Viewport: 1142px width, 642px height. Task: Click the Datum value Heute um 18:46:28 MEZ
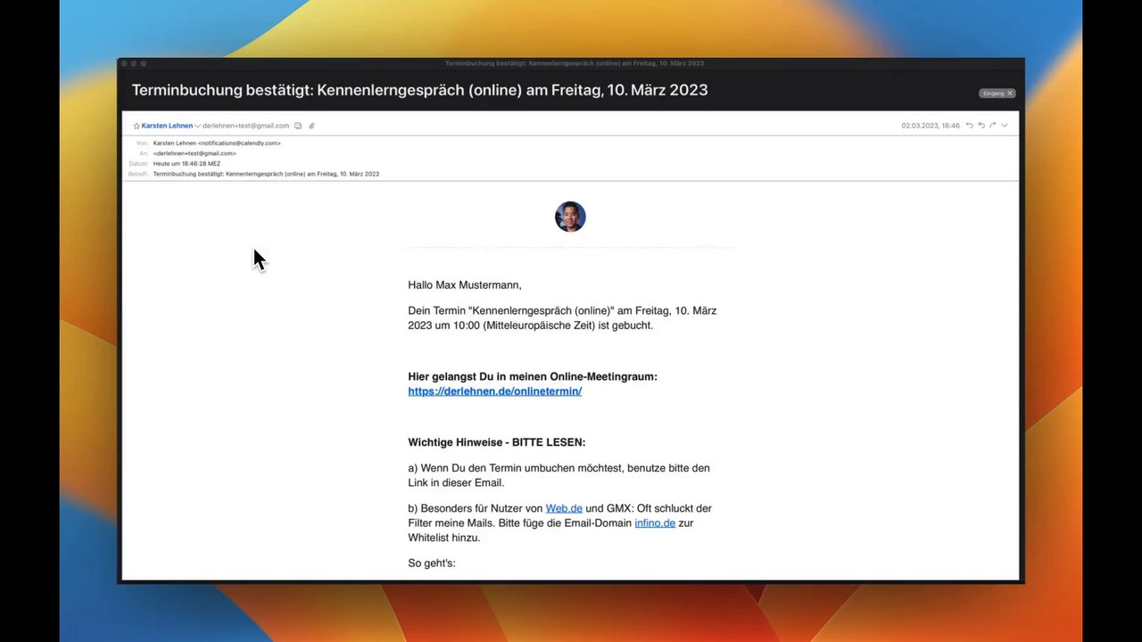click(x=186, y=164)
